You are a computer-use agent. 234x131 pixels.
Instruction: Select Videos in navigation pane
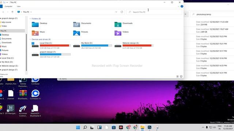point(4,54)
